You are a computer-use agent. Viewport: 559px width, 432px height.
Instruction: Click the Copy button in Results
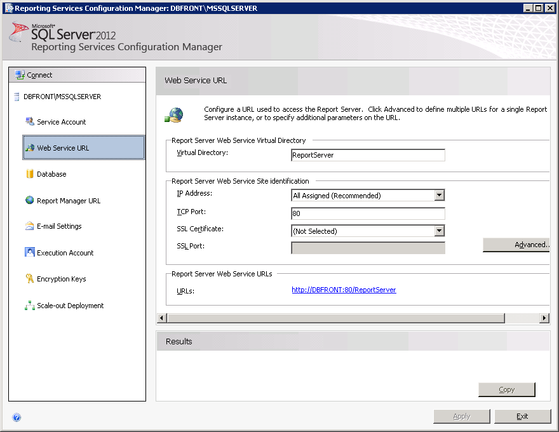coord(507,389)
